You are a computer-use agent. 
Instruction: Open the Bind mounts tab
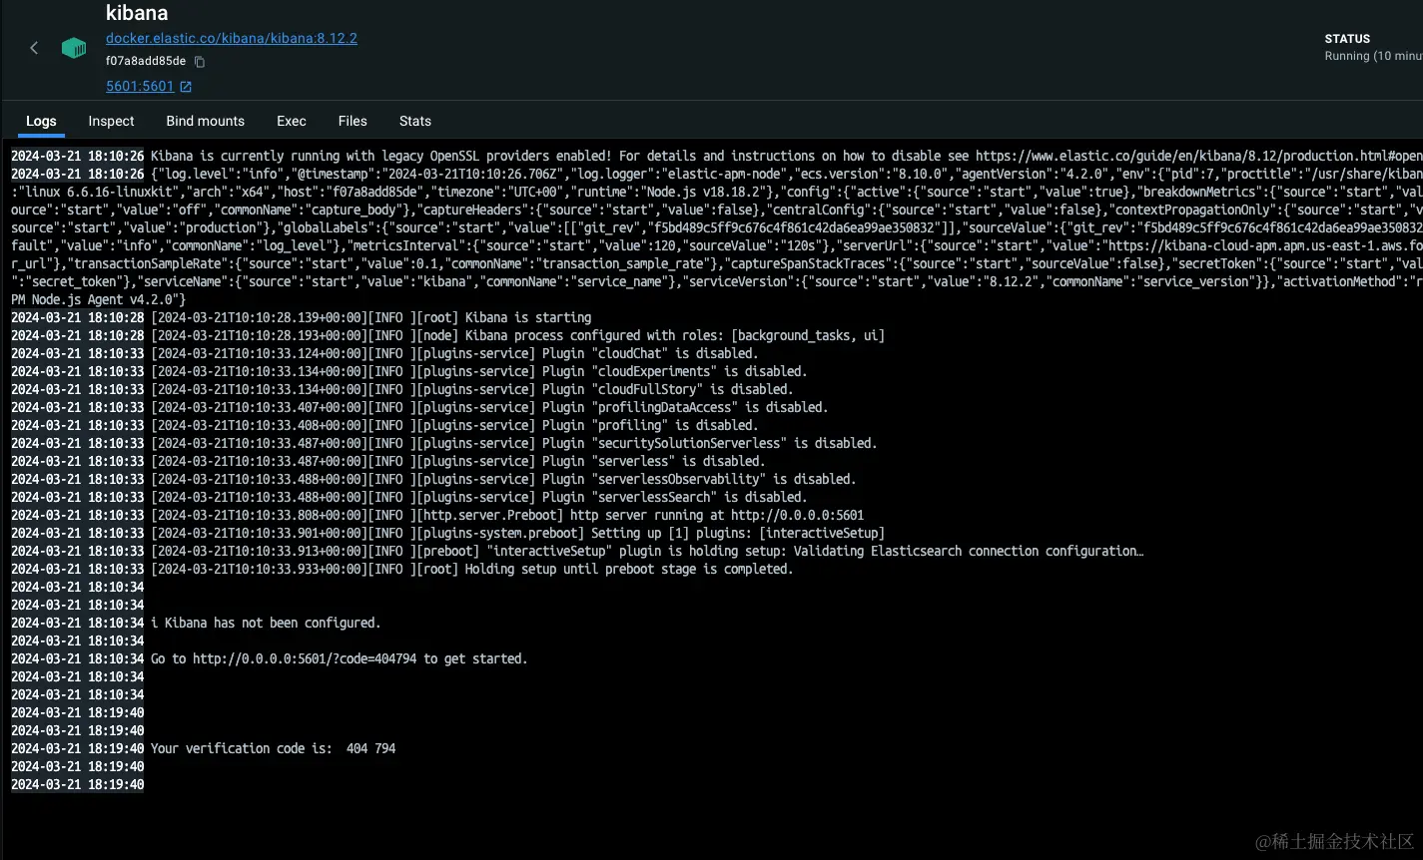205,121
